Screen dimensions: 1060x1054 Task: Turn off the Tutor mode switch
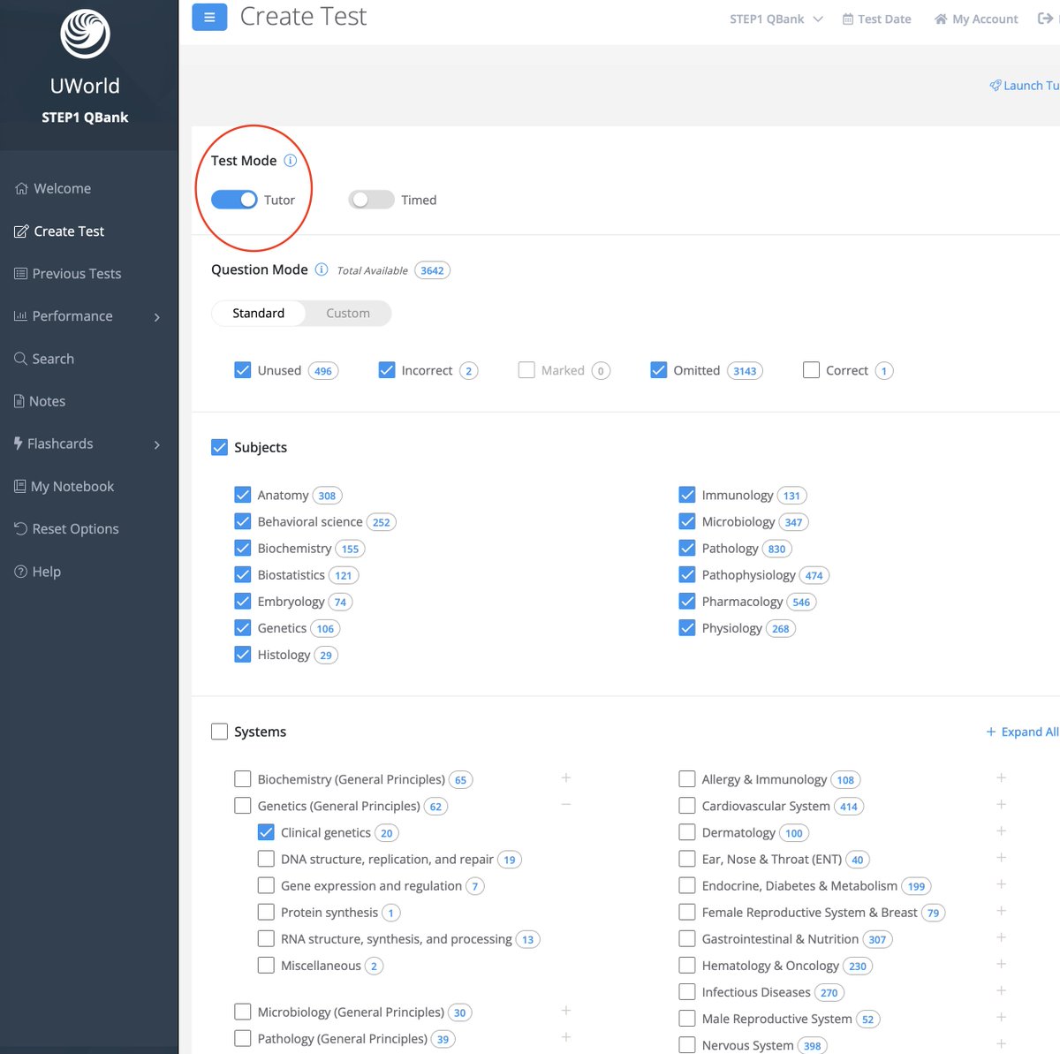pyautogui.click(x=234, y=200)
